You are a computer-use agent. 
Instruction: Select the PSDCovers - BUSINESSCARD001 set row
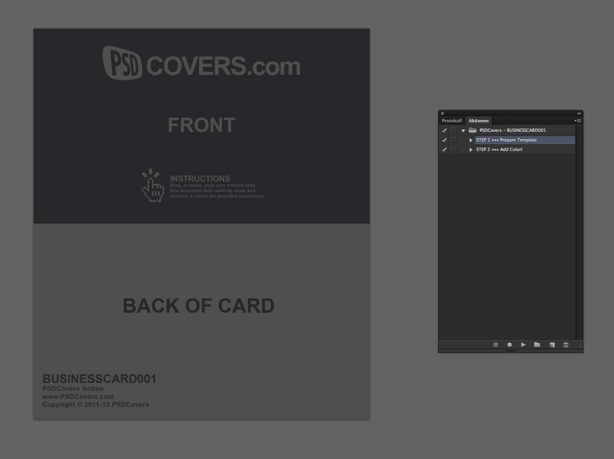coord(513,130)
